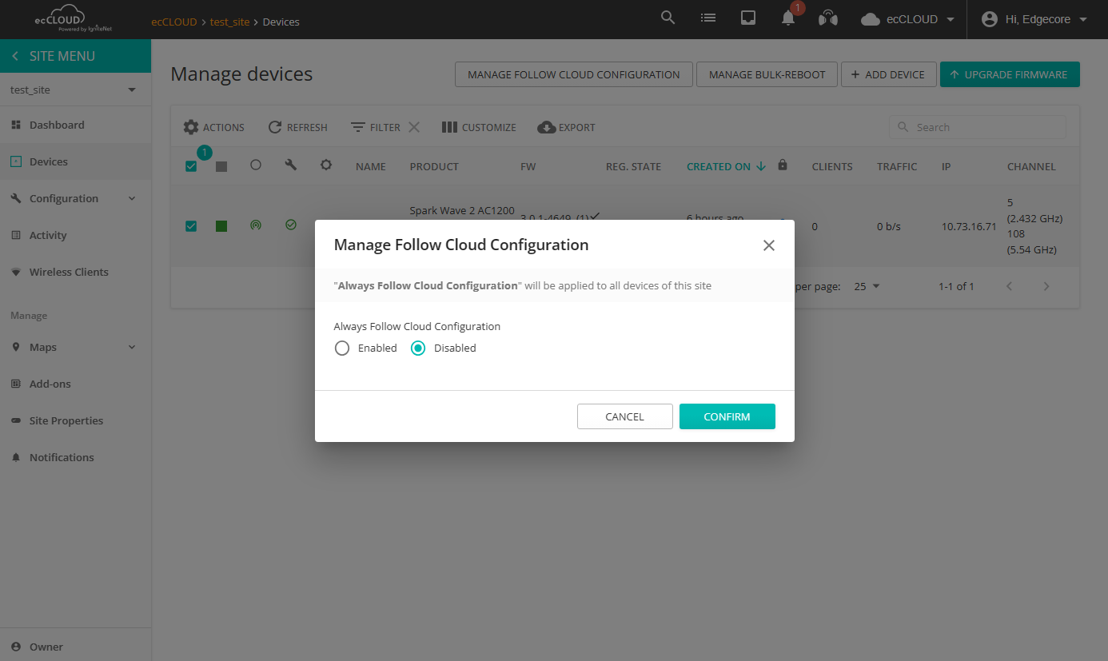Collapse SITE MENU with back arrow
Viewport: 1108px width, 661px height.
click(x=15, y=56)
